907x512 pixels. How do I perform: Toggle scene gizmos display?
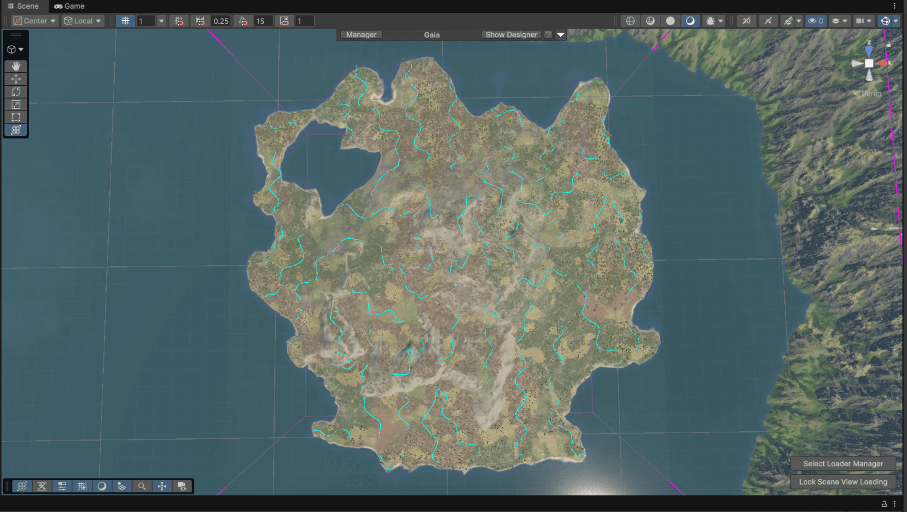885,21
